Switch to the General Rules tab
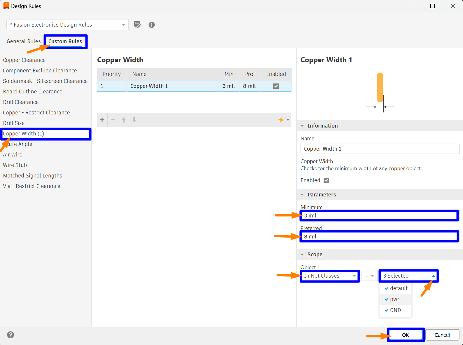Screen dimensions: 463x345 [x=24, y=41]
